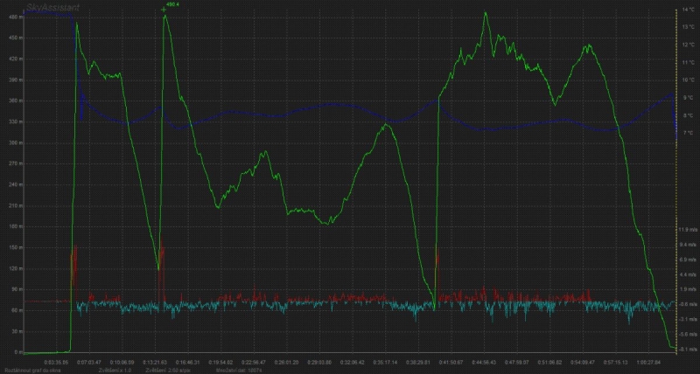
Task: Select the 1:00:27.84 time axis label
Action: [648, 360]
